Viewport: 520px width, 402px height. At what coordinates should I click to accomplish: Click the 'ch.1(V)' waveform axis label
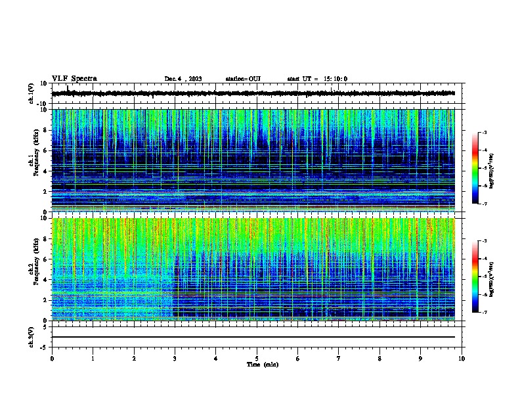(32, 93)
